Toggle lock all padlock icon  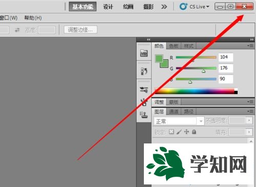click(194, 132)
